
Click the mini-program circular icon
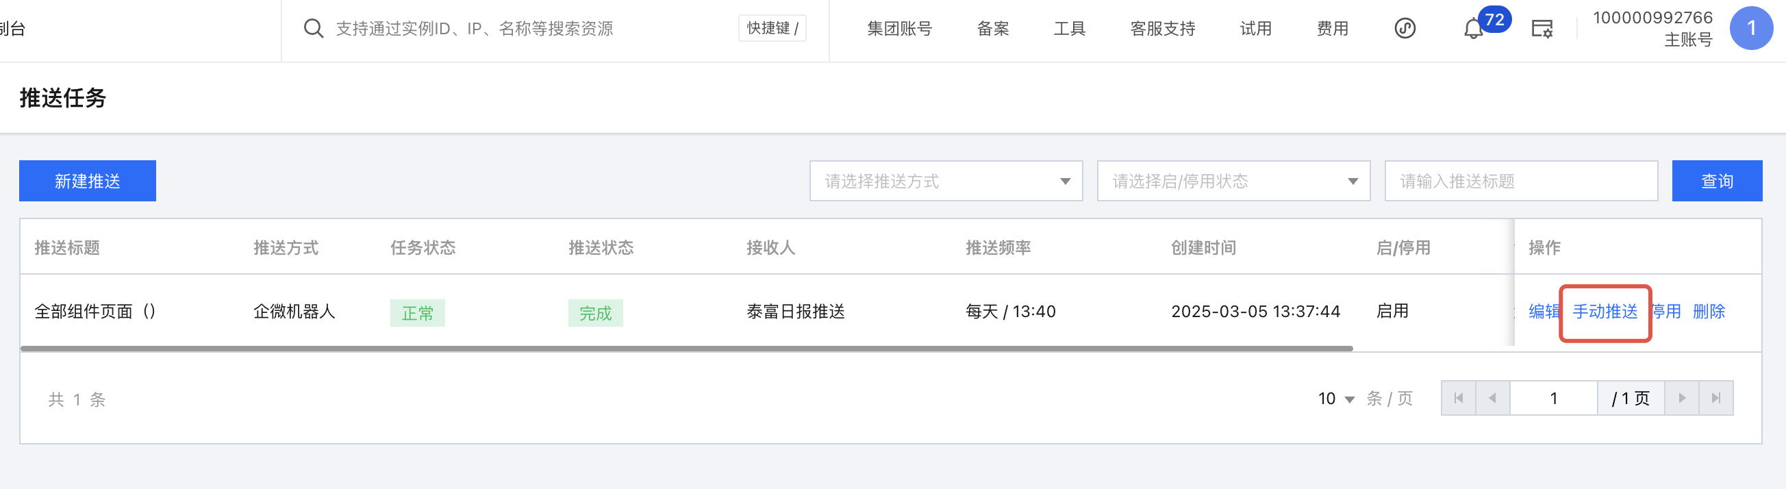click(1405, 29)
